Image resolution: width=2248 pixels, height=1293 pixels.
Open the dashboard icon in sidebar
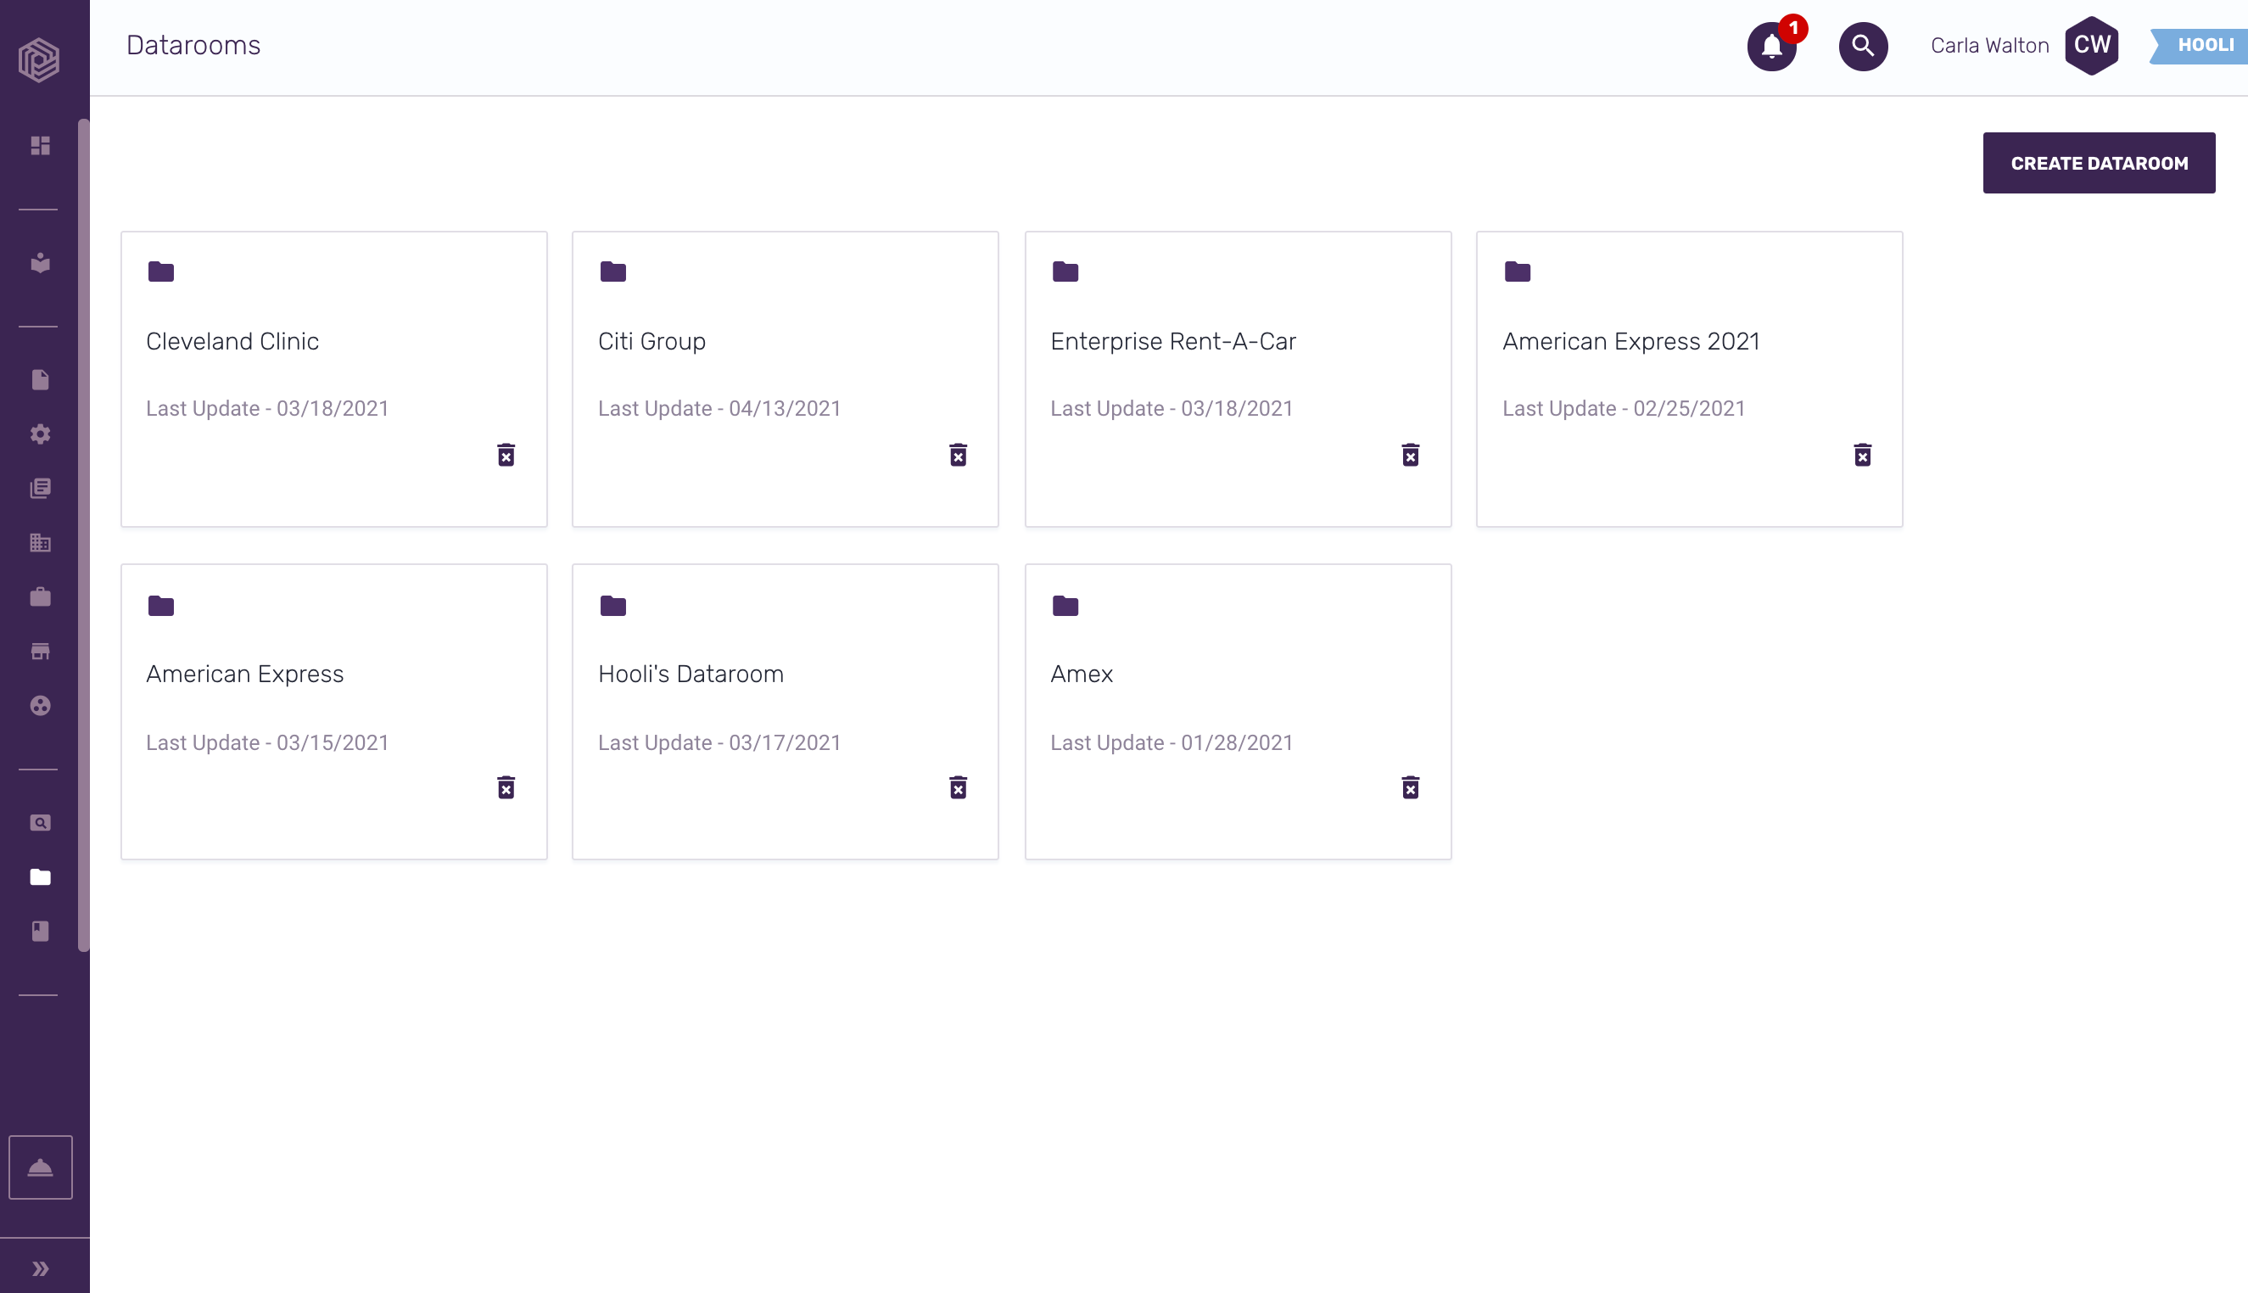click(40, 146)
